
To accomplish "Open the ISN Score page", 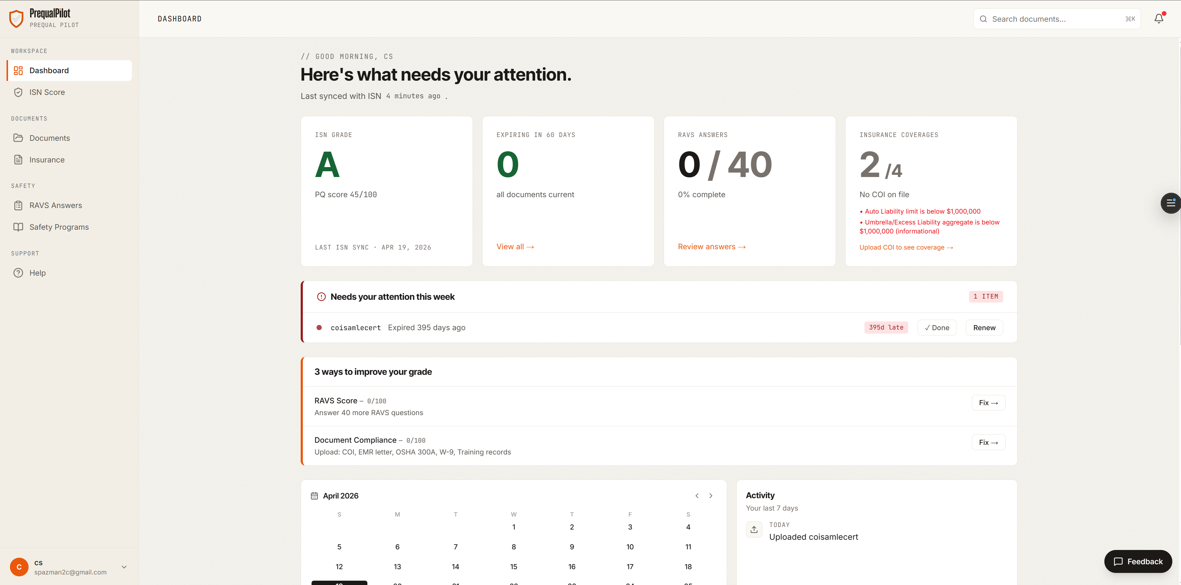I will 47,92.
